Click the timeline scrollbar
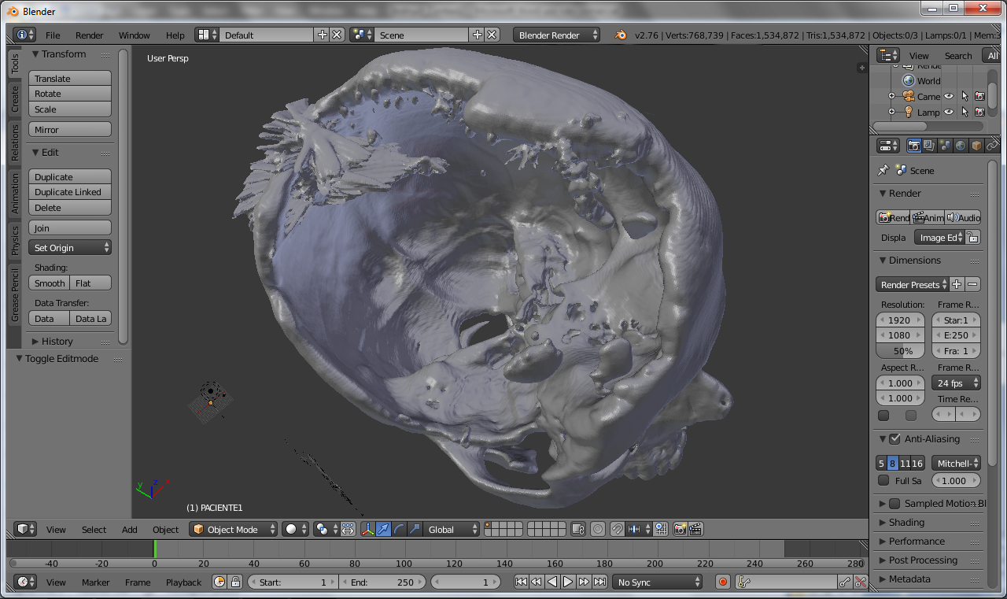Screen dimensions: 1007x599 pos(437,563)
